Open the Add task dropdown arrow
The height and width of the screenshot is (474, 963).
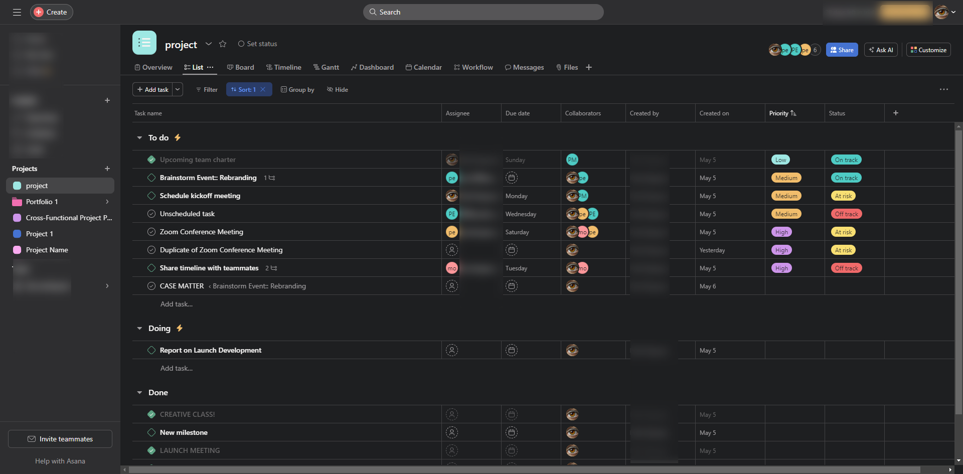click(178, 89)
